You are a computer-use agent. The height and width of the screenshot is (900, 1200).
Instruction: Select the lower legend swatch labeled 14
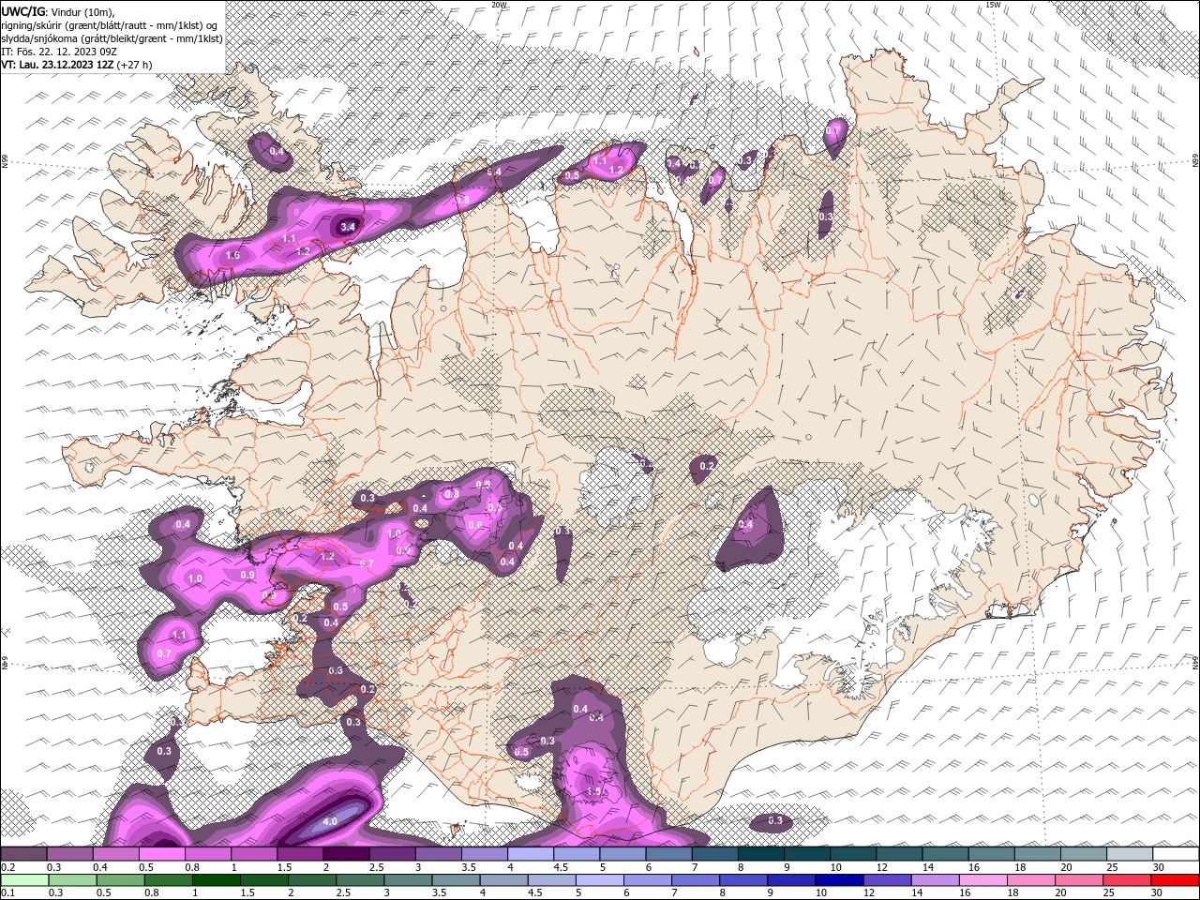tap(934, 880)
